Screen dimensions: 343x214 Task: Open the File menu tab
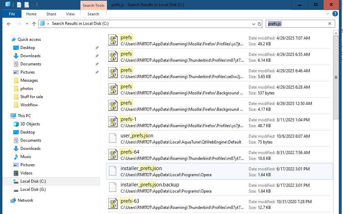(12, 14)
